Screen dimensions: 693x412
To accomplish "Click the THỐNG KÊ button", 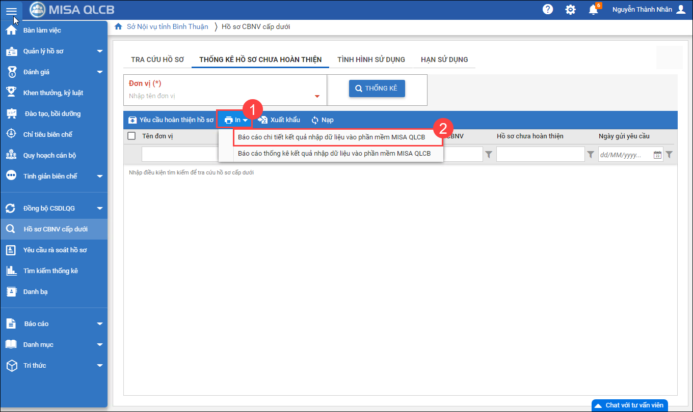I will pos(377,89).
